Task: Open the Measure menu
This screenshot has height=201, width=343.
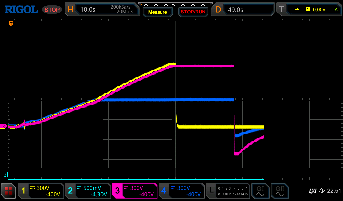Action: click(157, 12)
